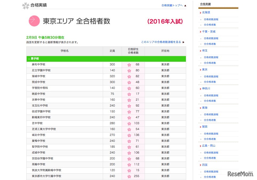Expand the 北海道 sidebar section
Image resolution: width=257 pixels, height=180 pixels.
206,13
